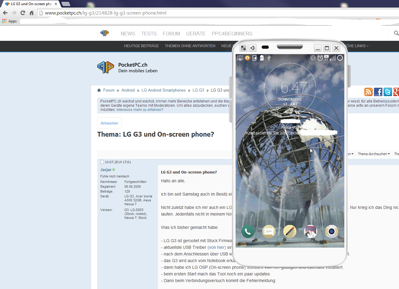399x289 pixels.
Task: Tap the 16:47 lock screen clock on the phone
Action: coord(290,88)
